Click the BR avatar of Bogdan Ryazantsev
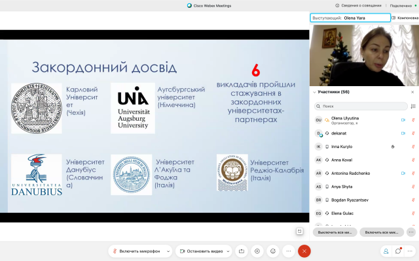 tap(319, 200)
